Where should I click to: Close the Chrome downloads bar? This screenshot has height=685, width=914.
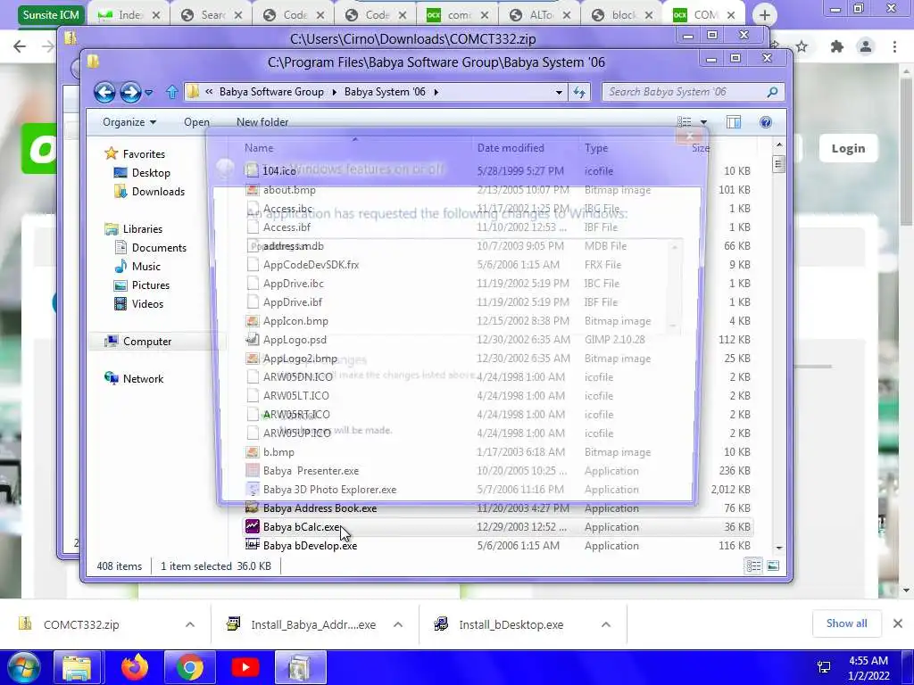[x=898, y=623]
